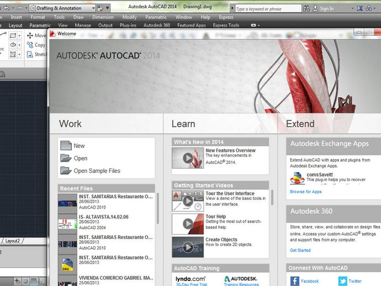Open the Express menu
The height and width of the screenshot is (286, 381).
coord(226,17)
